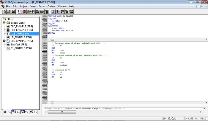Viewport: 208px width, 121px height.
Task: Click the ST_EXAMPLE POU icon
Action: 8,48
